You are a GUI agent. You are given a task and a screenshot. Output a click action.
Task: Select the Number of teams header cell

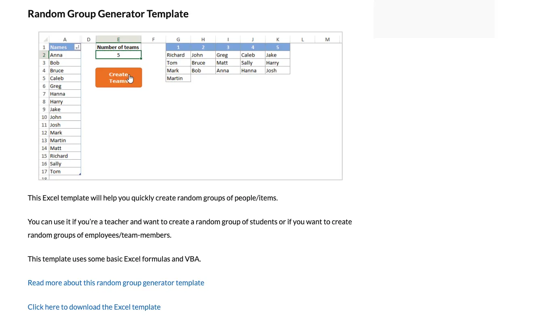click(x=118, y=47)
